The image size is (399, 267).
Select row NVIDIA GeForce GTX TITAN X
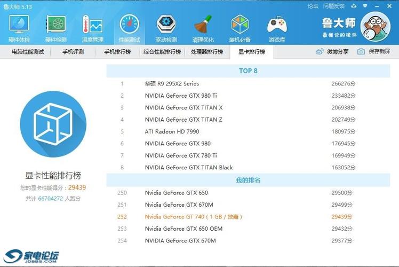click(248, 107)
